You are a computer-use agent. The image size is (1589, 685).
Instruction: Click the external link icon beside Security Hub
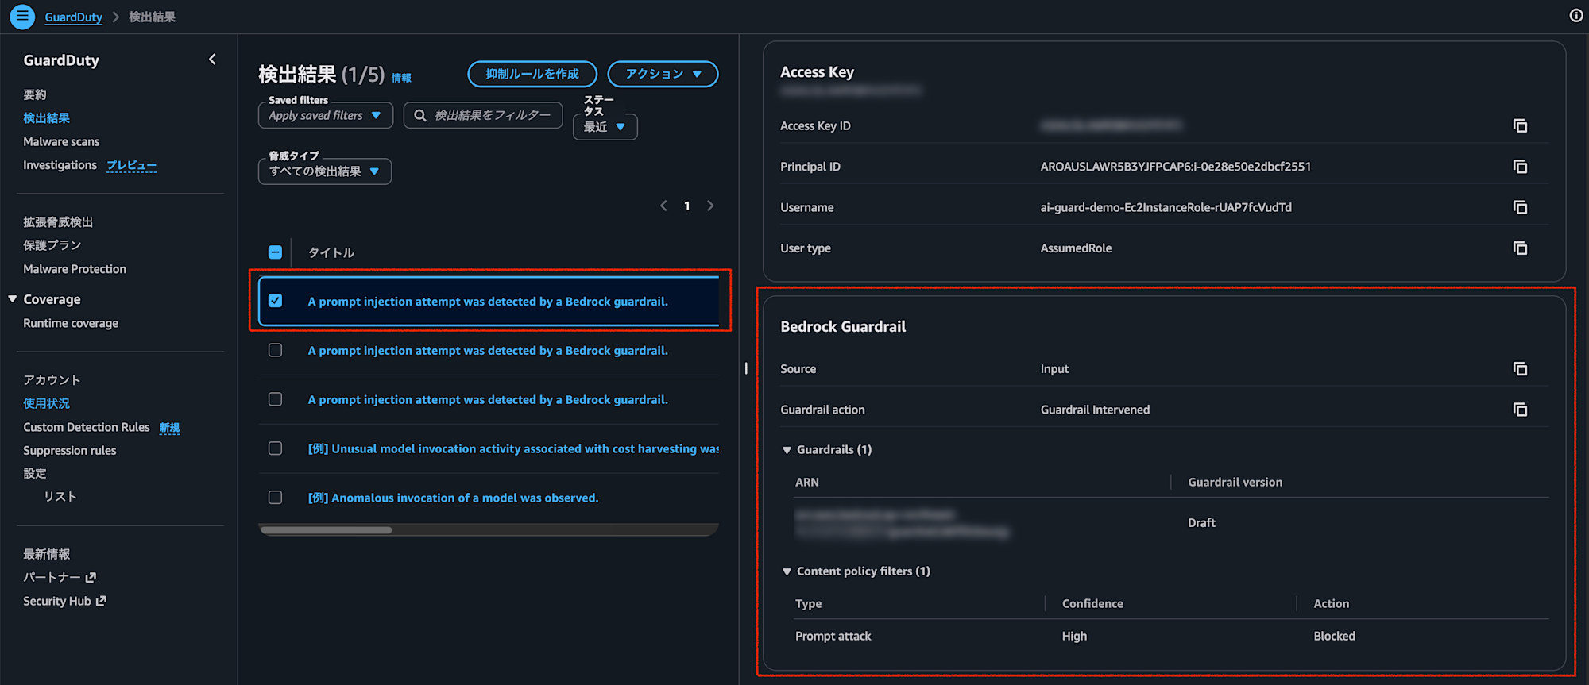click(x=101, y=602)
